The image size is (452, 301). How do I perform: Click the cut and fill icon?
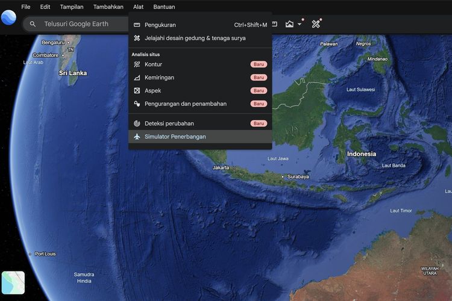click(x=137, y=104)
